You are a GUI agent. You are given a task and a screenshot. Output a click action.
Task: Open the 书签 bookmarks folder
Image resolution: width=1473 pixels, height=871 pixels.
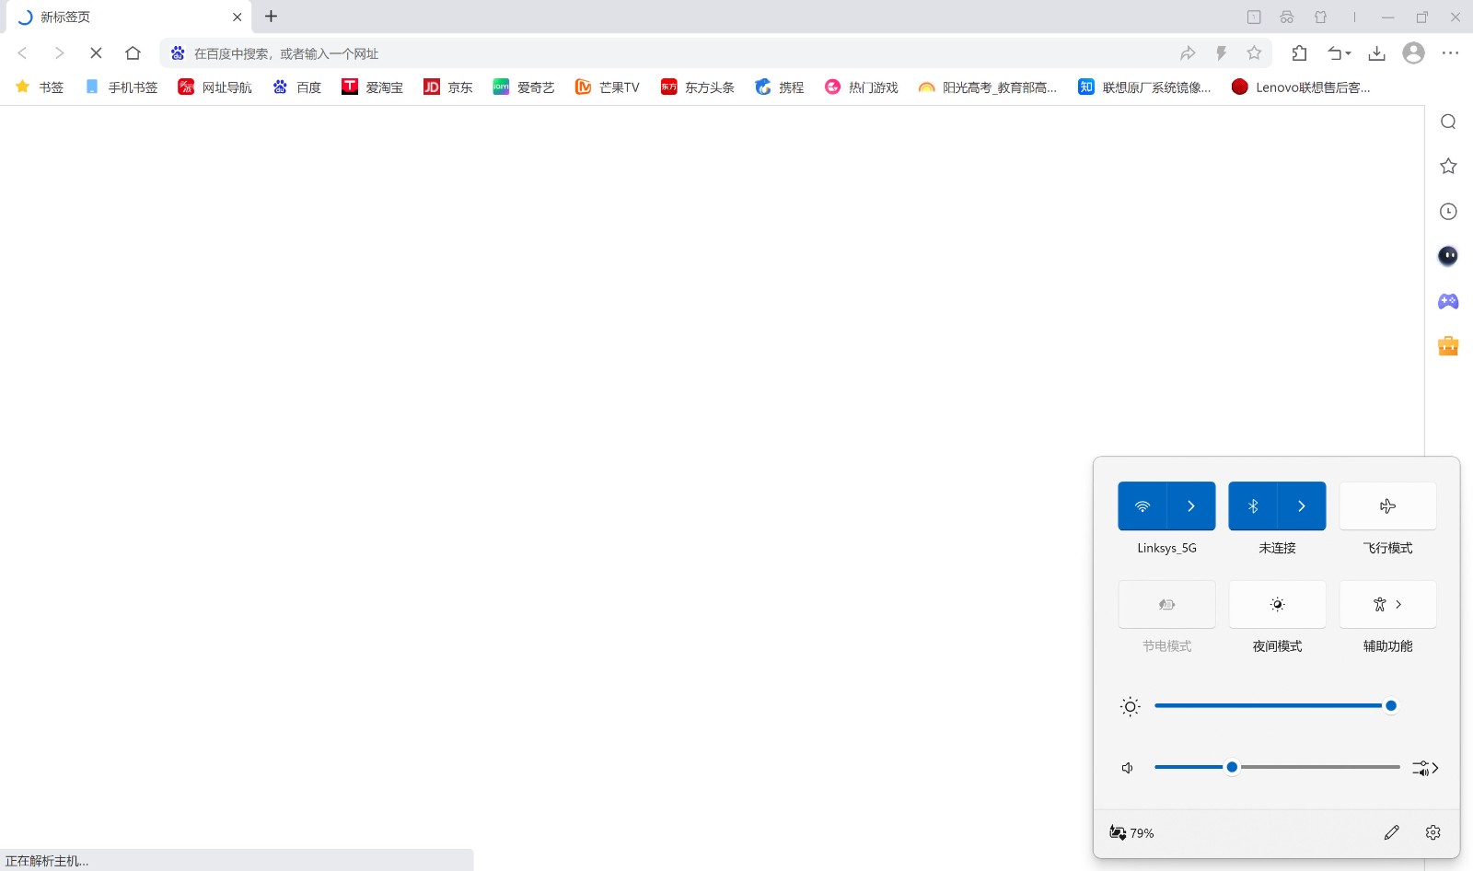point(40,87)
